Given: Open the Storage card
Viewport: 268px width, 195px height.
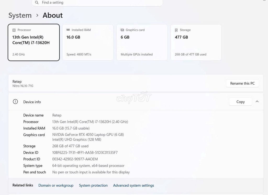Looking at the screenshot, I should [x=196, y=42].
